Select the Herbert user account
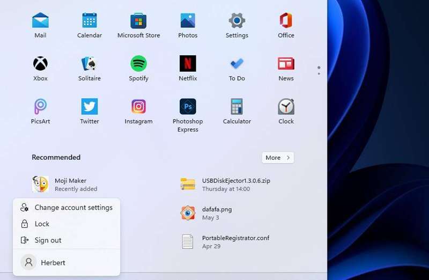The width and height of the screenshot is (429, 280). pos(53,262)
